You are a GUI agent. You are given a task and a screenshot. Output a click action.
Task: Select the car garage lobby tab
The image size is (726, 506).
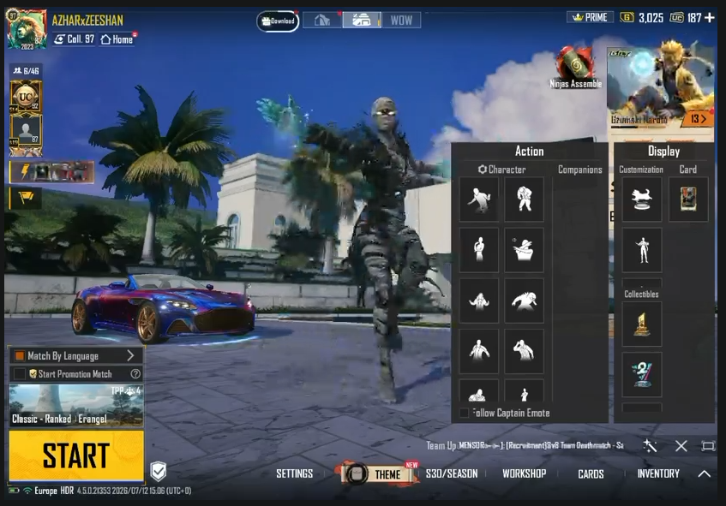(x=362, y=20)
